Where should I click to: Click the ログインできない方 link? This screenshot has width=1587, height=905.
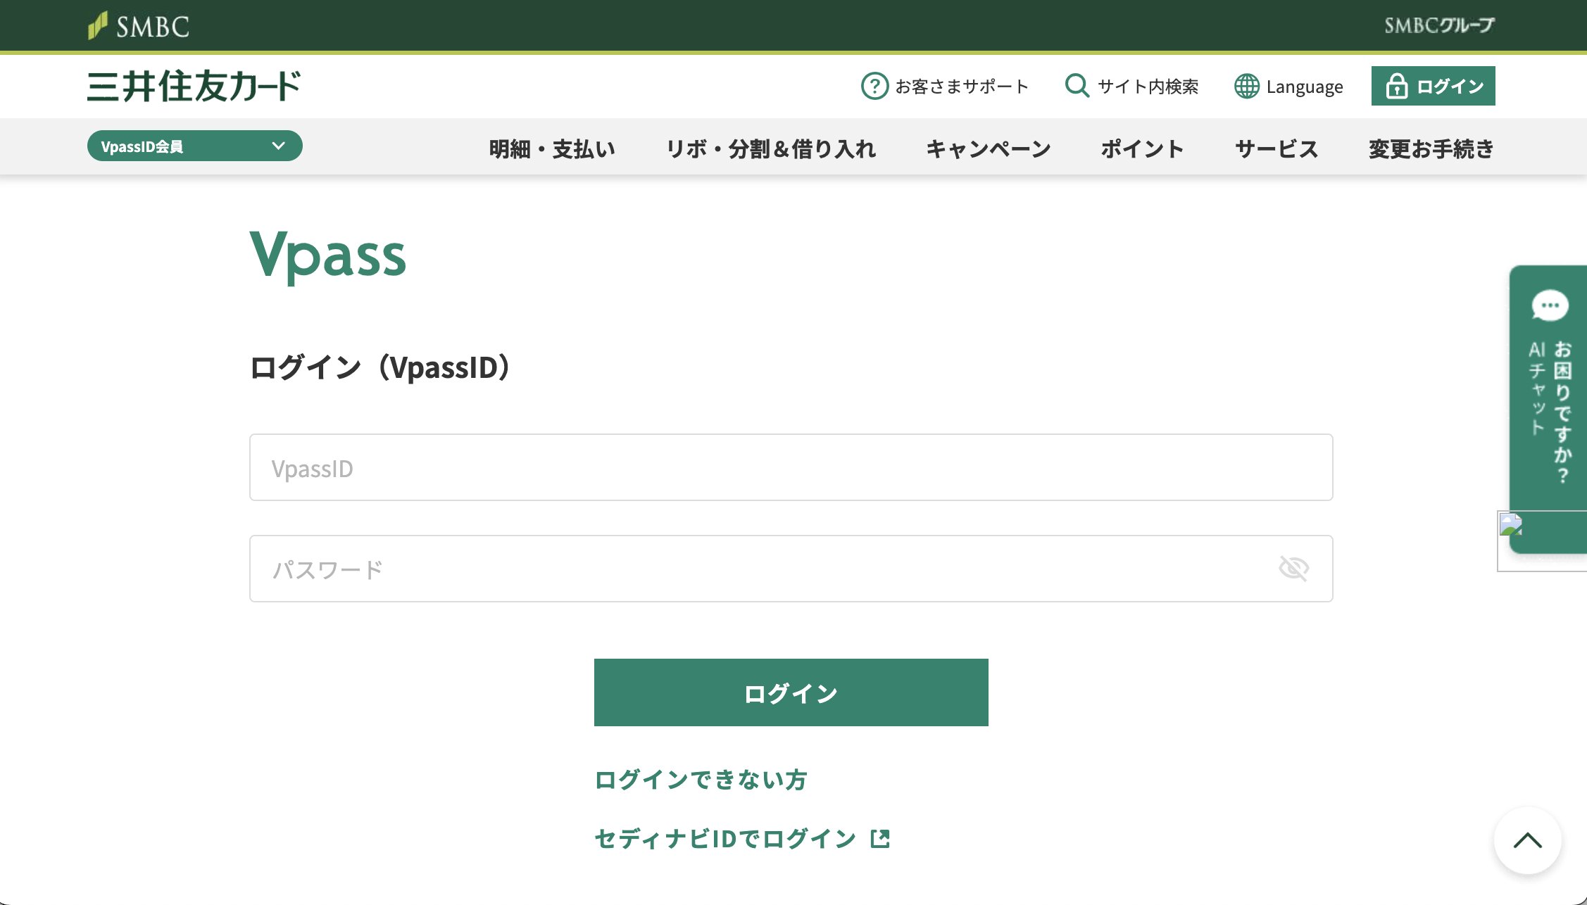701,779
